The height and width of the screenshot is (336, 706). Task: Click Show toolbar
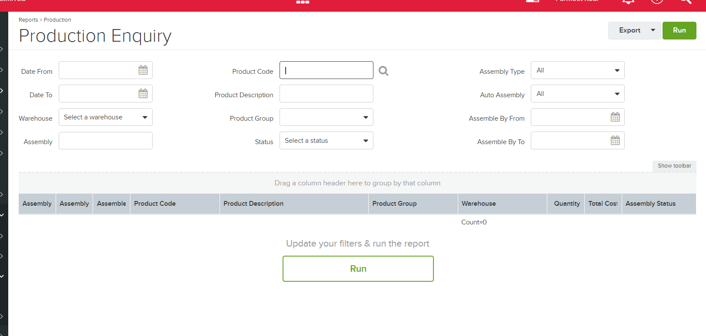674,166
